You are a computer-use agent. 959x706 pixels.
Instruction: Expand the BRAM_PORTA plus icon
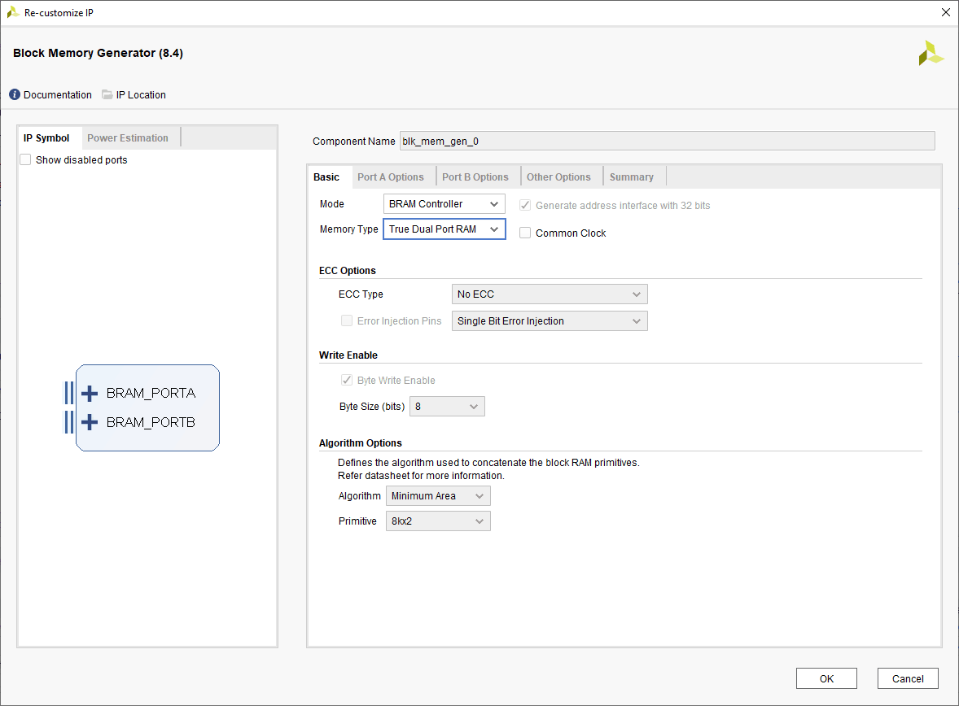90,394
